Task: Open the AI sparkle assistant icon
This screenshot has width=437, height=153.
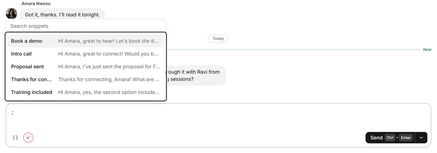Action: pyautogui.click(x=28, y=138)
